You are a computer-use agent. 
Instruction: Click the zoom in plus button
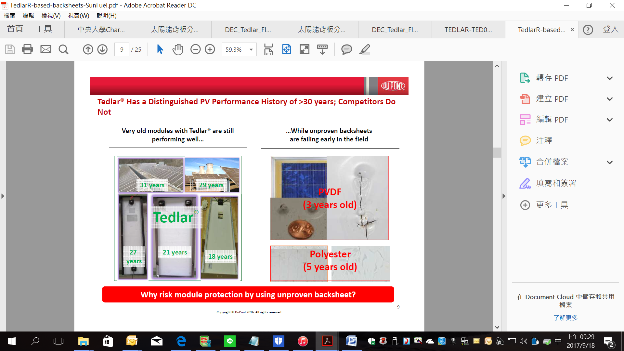(210, 49)
